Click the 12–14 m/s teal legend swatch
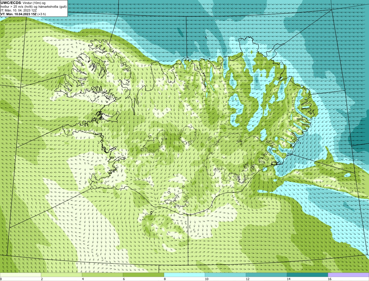Screen dimensions: 369x281 266,275
